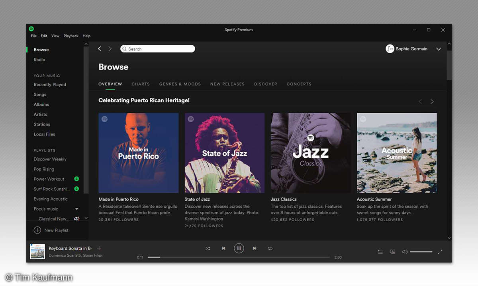Open the Edit menu
This screenshot has width=478, height=286.
pos(44,36)
